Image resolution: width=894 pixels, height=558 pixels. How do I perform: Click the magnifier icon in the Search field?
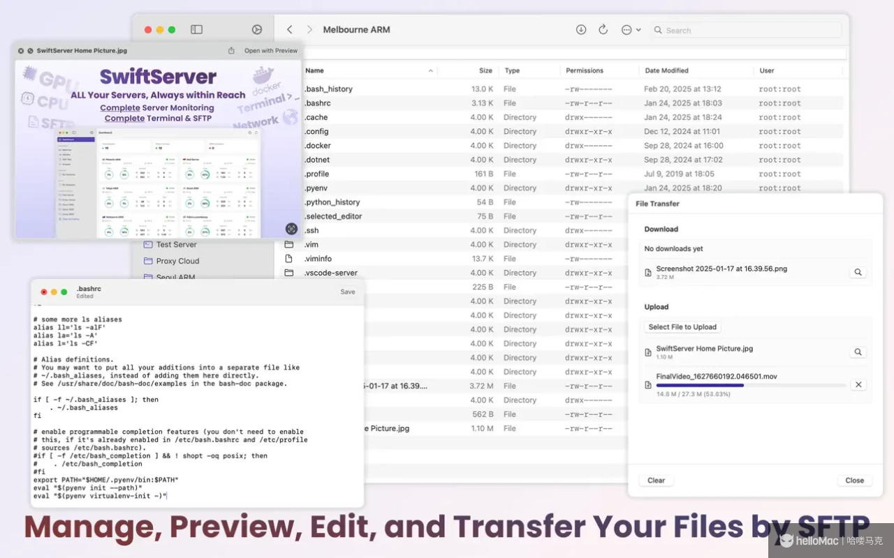tap(658, 30)
